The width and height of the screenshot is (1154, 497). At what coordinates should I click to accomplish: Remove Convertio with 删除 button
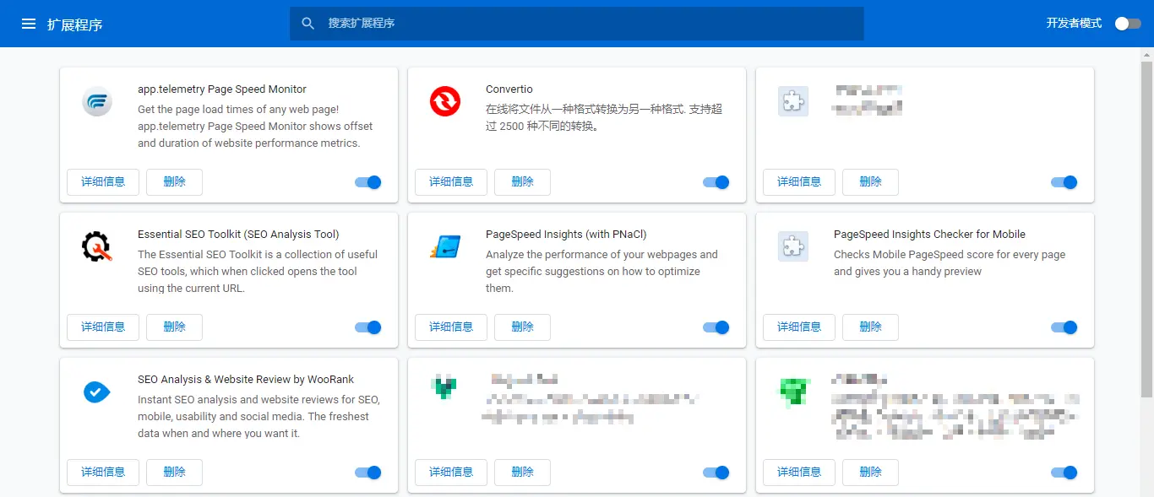click(x=522, y=182)
